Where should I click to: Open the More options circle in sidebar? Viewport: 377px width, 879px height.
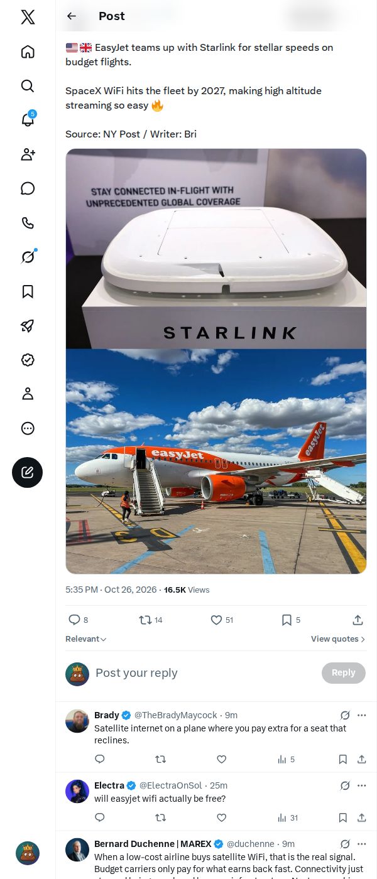tap(28, 428)
